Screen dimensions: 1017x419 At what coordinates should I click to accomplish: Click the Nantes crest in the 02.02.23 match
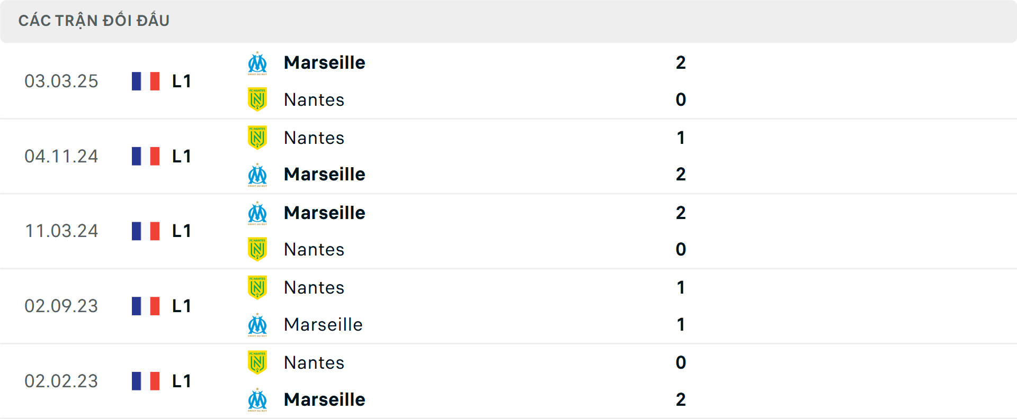[x=258, y=363]
